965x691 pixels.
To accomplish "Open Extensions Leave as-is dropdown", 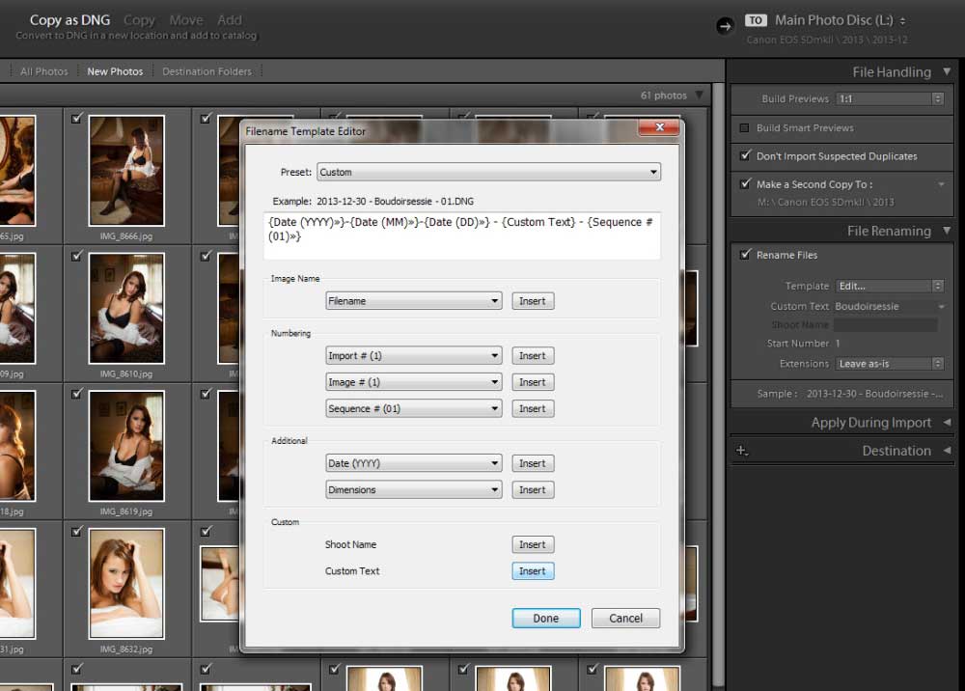I will point(890,364).
